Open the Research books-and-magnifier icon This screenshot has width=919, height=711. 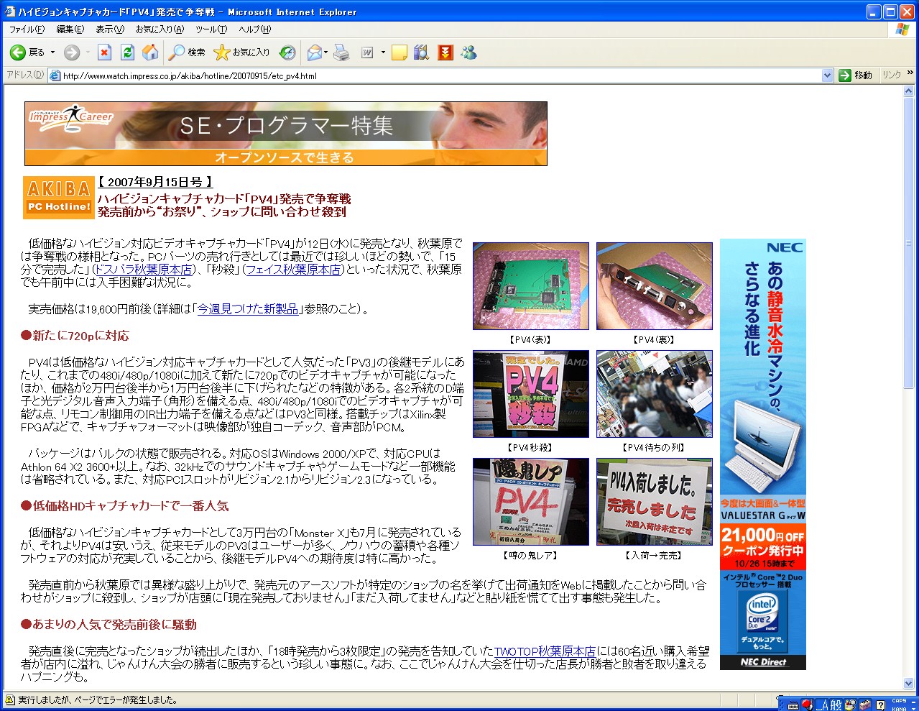click(422, 52)
